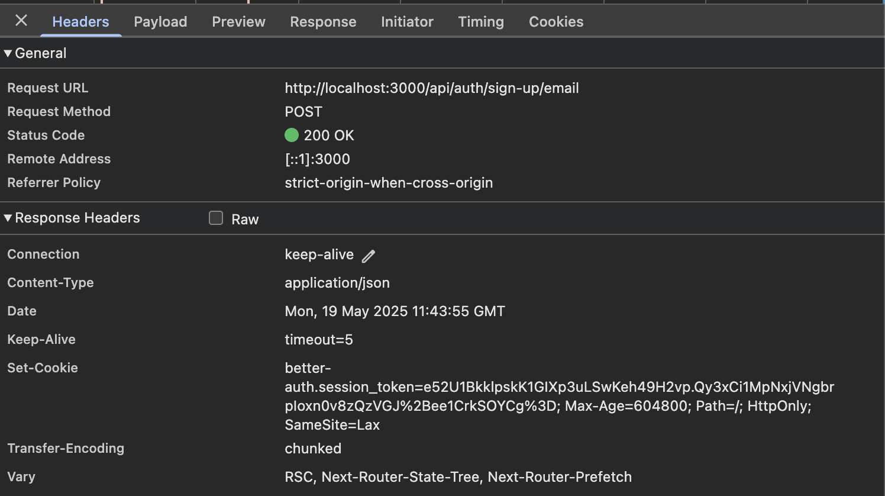Click the POST request method value

click(303, 112)
